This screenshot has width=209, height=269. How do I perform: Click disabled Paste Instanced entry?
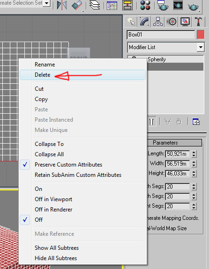[x=82, y=120]
